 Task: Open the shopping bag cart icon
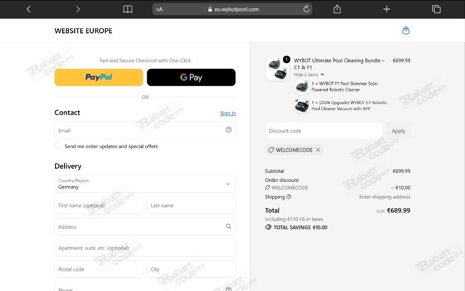point(405,30)
